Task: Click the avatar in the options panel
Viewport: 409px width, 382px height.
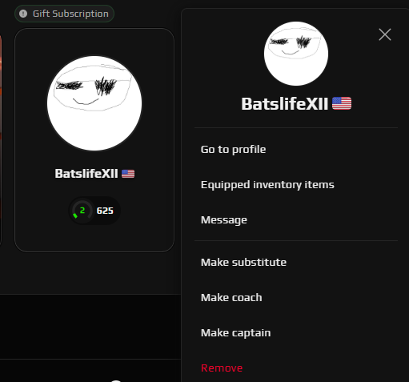Action: [296, 54]
